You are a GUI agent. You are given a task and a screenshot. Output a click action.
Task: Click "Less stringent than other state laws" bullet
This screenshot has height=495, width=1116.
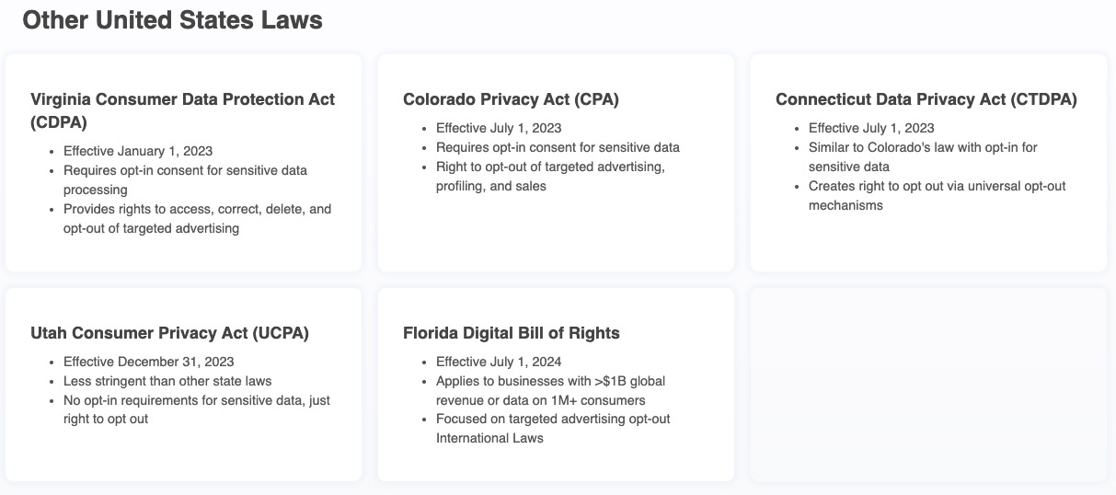pos(167,381)
